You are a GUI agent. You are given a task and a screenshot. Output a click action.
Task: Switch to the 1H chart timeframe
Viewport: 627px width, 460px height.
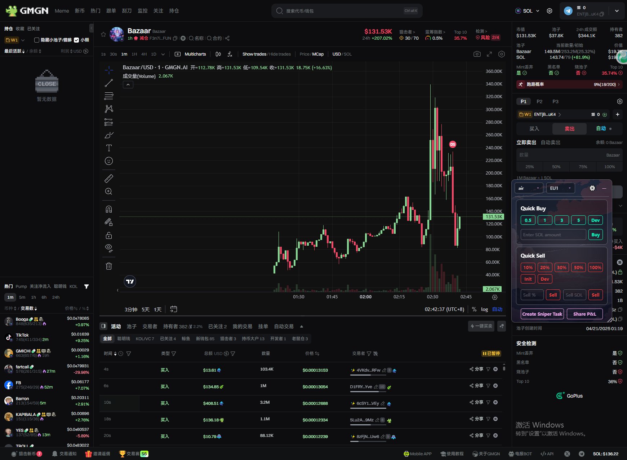tap(134, 54)
